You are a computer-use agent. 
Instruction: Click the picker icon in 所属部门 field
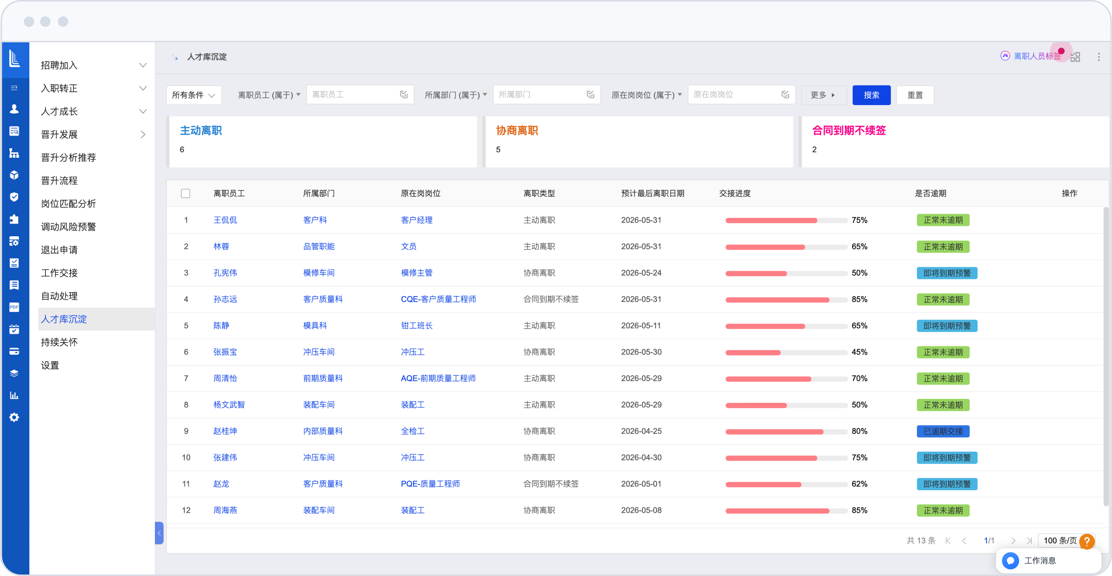(x=591, y=95)
